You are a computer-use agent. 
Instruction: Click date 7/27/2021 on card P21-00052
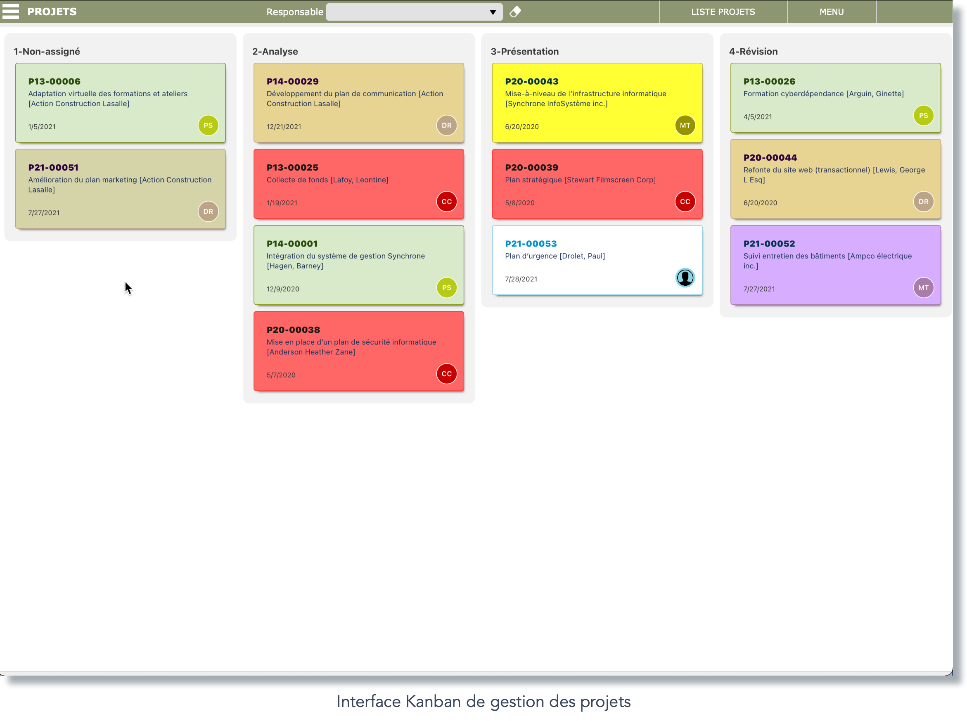click(x=759, y=289)
